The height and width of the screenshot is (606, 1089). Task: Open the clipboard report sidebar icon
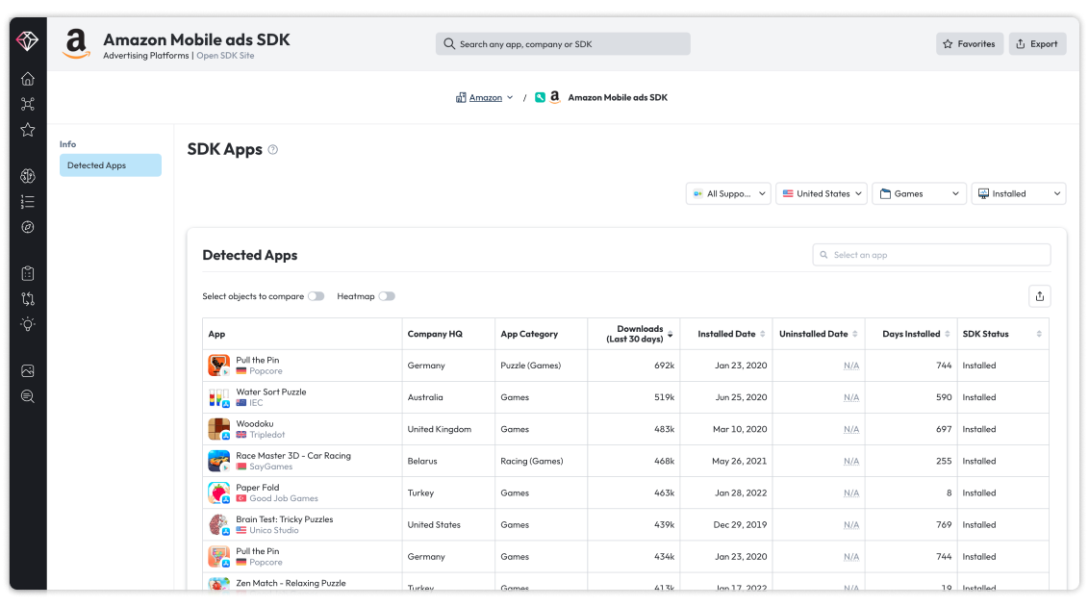click(28, 273)
